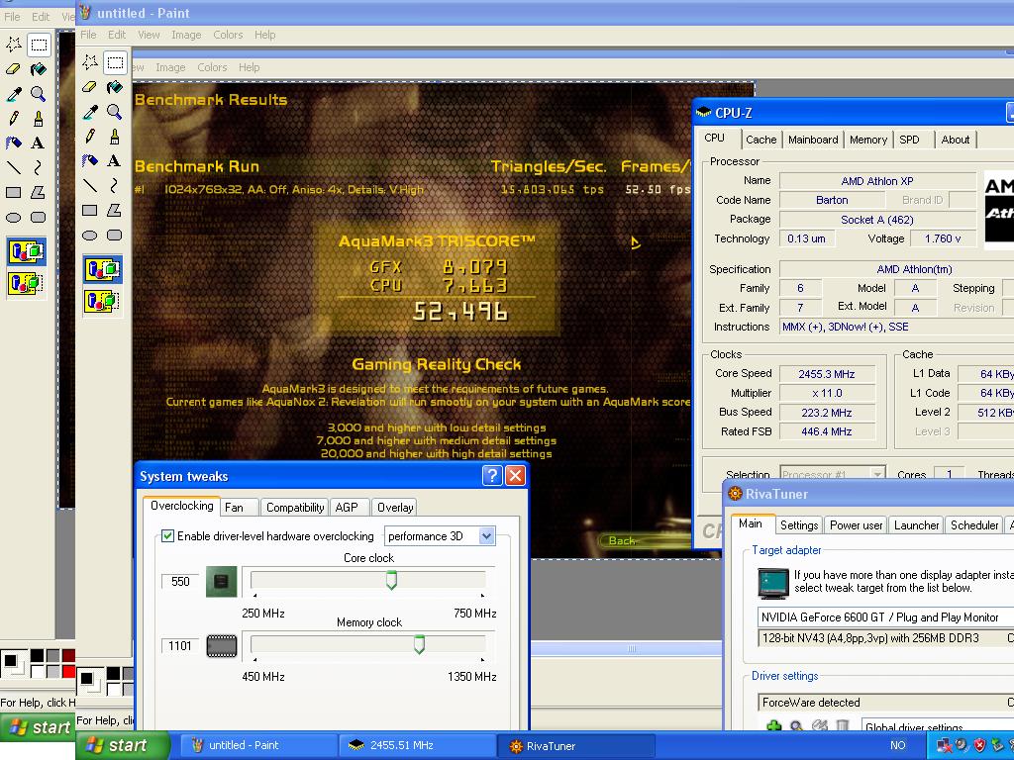
Task: Choose Airbrush in the leftmost background Paint toolbox
Action: (14, 142)
